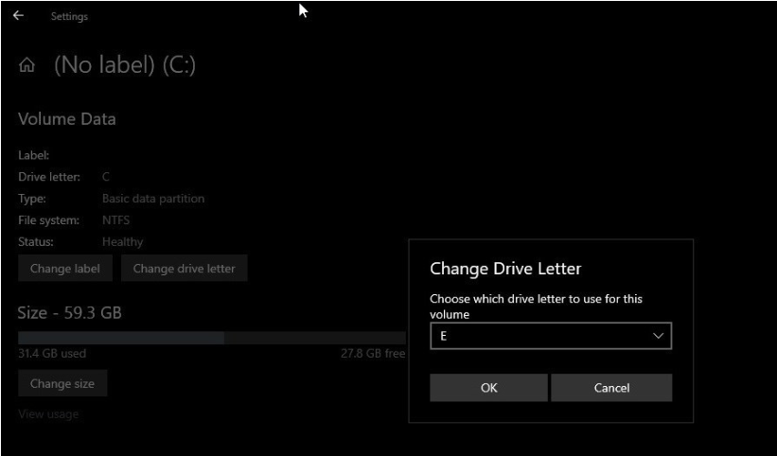Click the 'Basic data partition' type value
Image resolution: width=777 pixels, height=456 pixels.
pos(153,199)
